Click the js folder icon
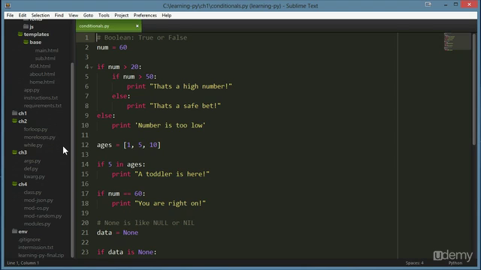The height and width of the screenshot is (270, 481). [x=26, y=27]
